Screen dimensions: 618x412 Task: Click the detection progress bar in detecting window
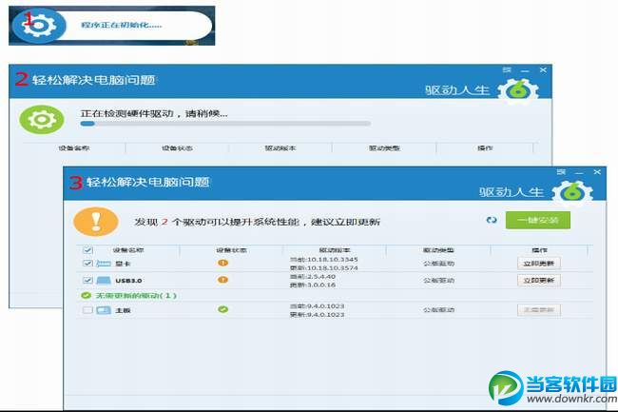tap(225, 124)
